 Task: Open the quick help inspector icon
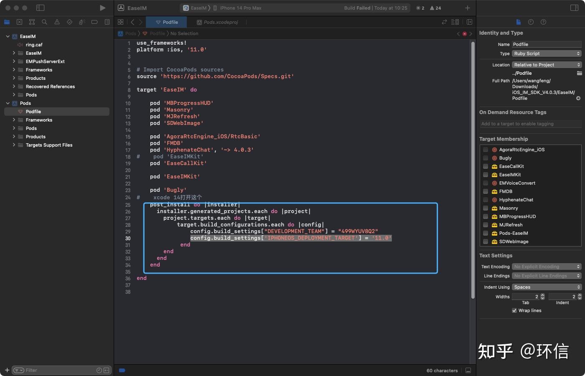tap(543, 22)
